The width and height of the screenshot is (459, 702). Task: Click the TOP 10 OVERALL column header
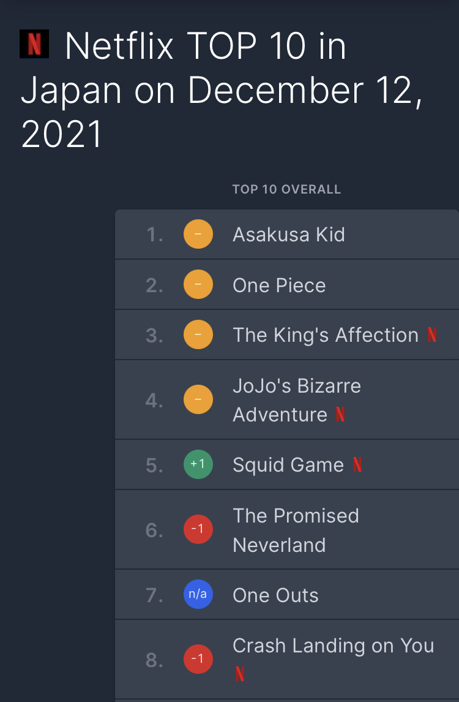coord(287,189)
